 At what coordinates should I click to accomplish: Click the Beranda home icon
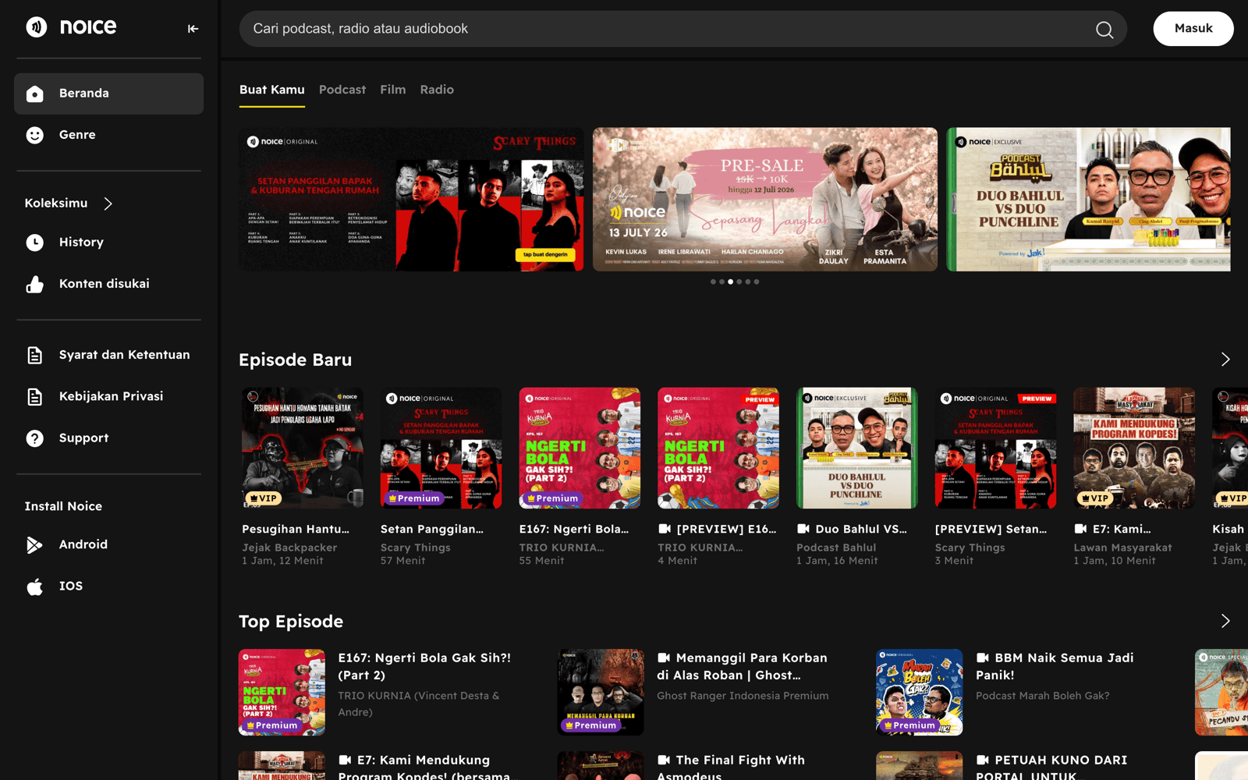(35, 94)
